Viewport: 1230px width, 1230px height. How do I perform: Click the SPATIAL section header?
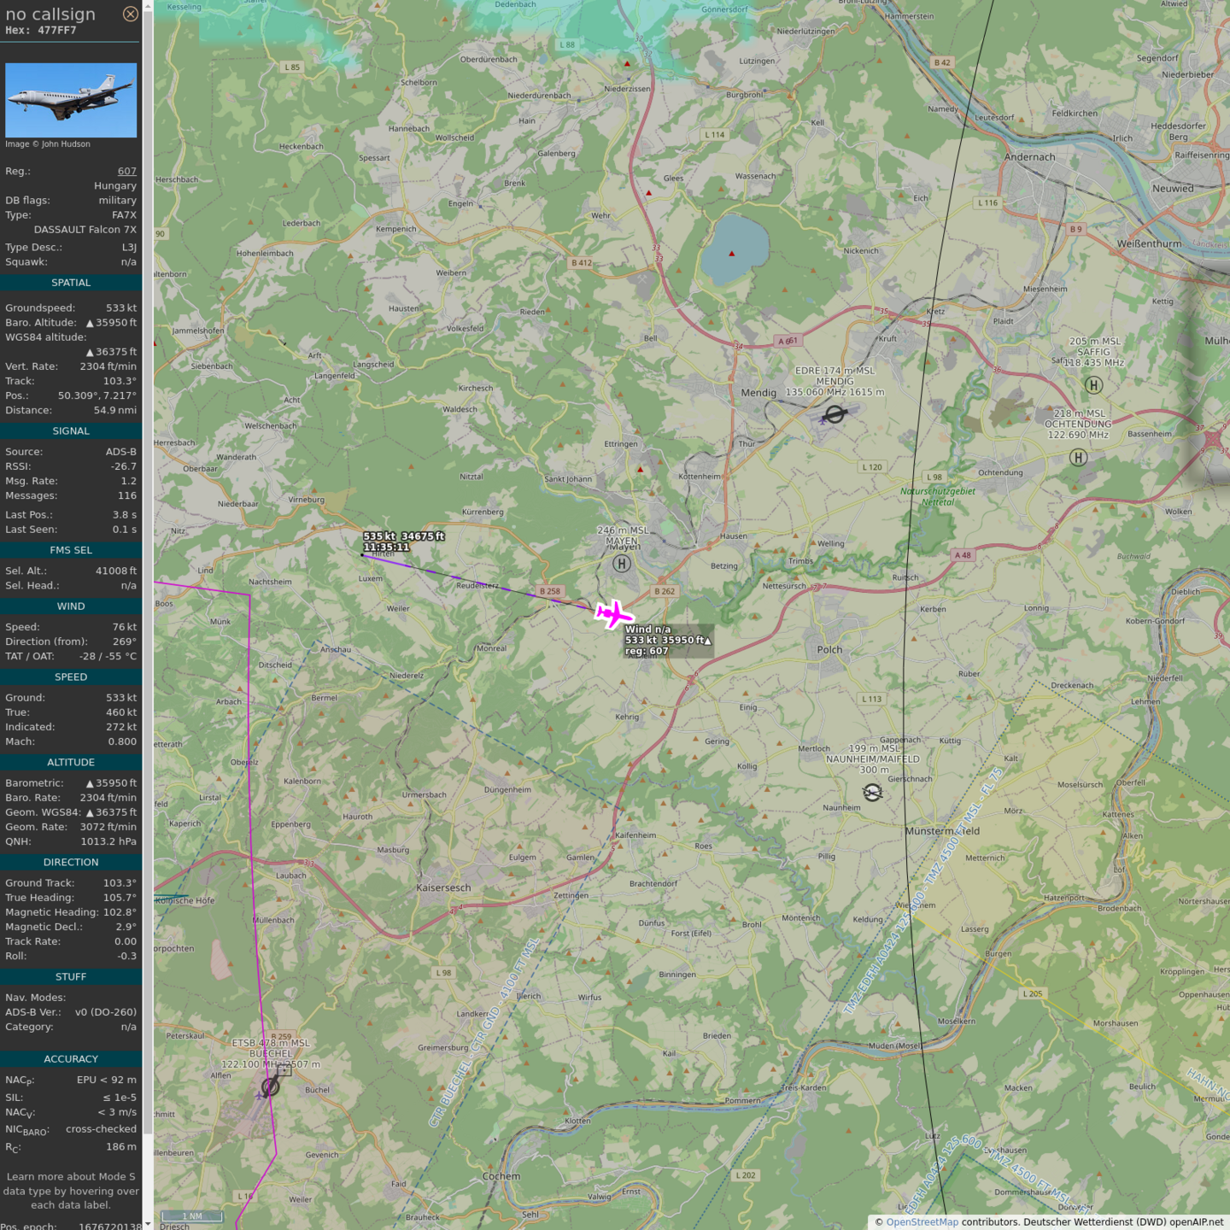tap(71, 283)
